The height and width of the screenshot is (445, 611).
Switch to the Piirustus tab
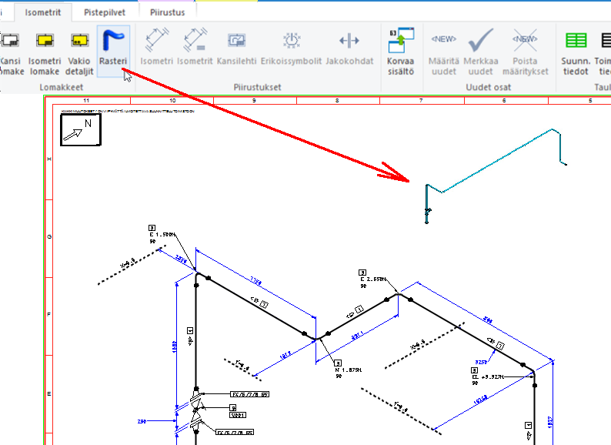[167, 12]
